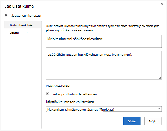Close the Jaa Osat-kulma dialog
Screen dimensions: 167x131
[162, 4]
